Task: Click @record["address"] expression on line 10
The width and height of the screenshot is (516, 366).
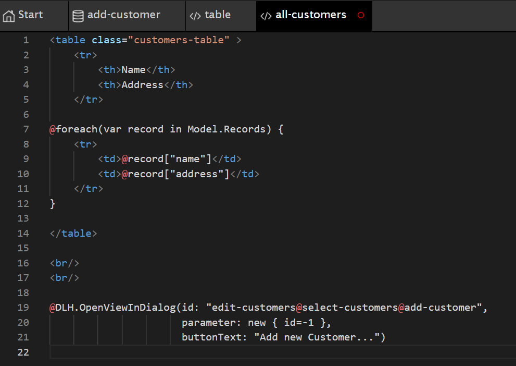Action: click(x=175, y=174)
